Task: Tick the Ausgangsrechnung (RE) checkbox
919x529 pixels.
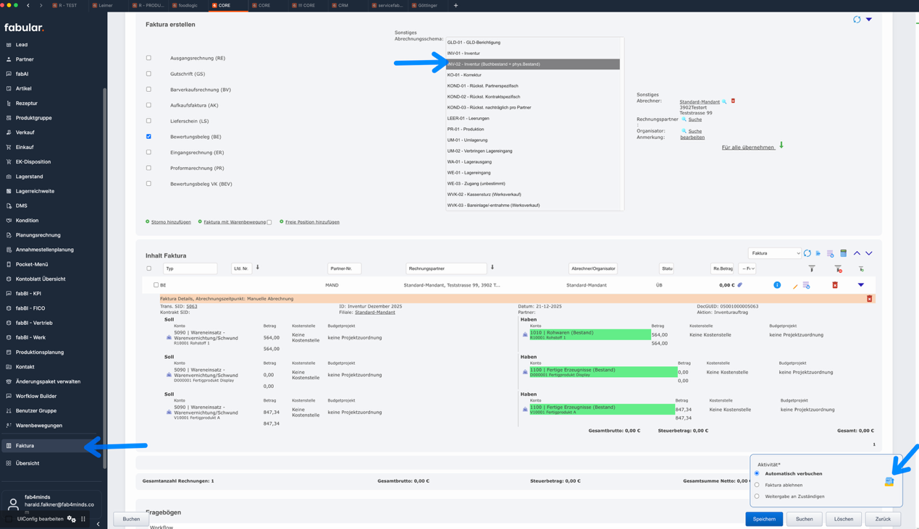Action: pos(149,58)
